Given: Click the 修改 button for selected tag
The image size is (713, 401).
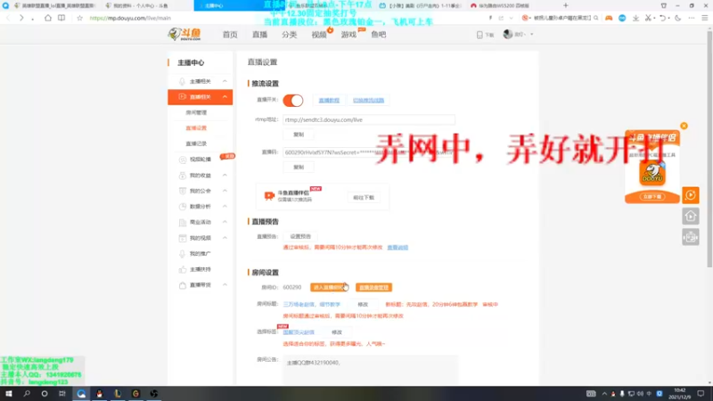Looking at the screenshot, I should 337,332.
